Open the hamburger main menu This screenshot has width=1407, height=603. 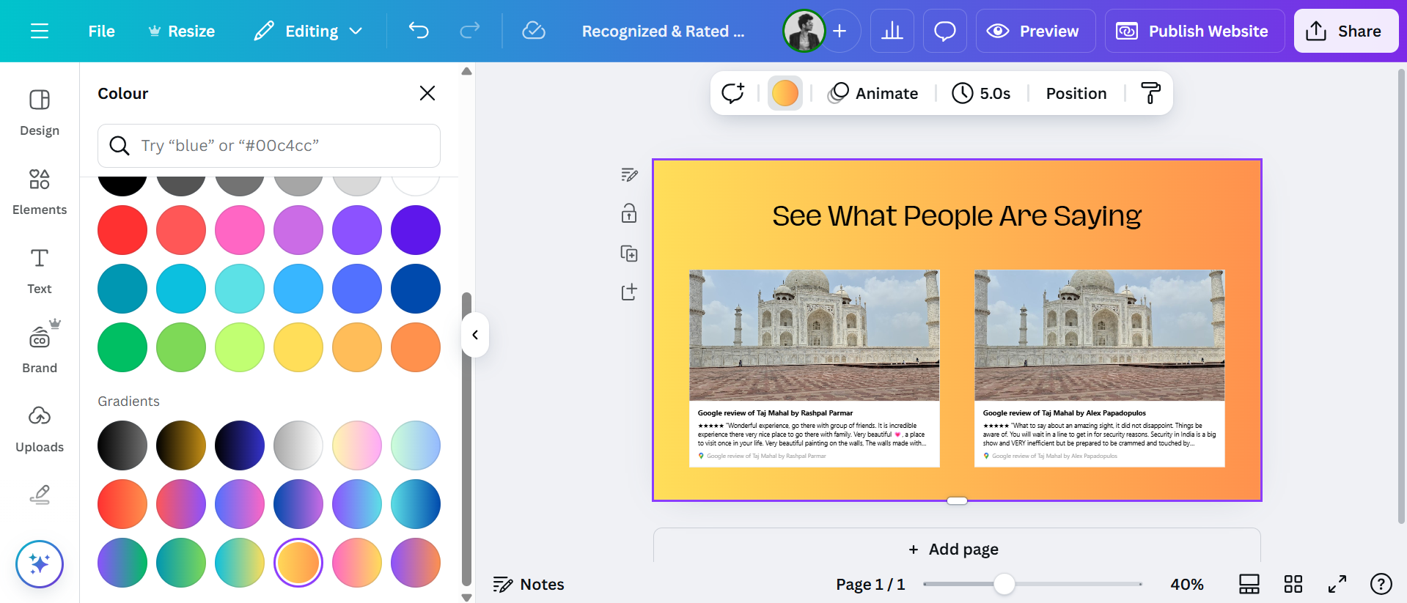click(x=40, y=31)
